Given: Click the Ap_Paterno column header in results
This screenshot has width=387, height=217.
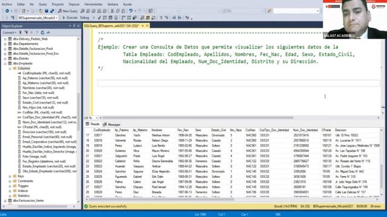Looking at the screenshot, I should (122, 130).
